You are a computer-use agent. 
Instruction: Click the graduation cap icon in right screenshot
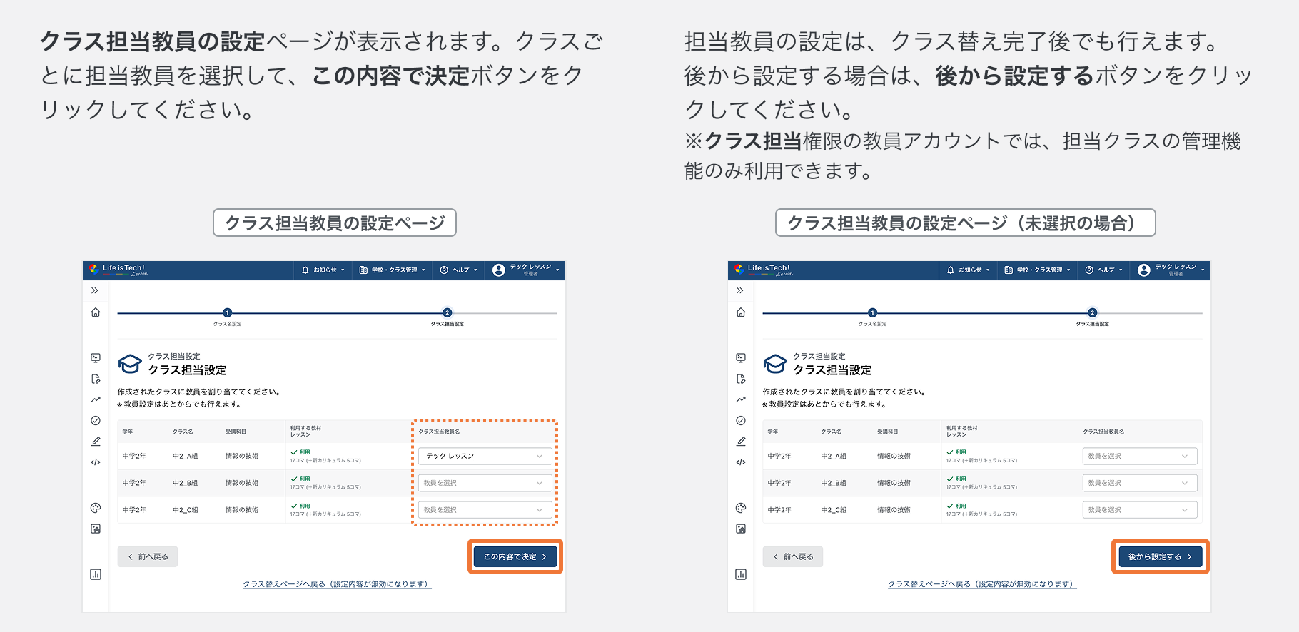coord(775,364)
